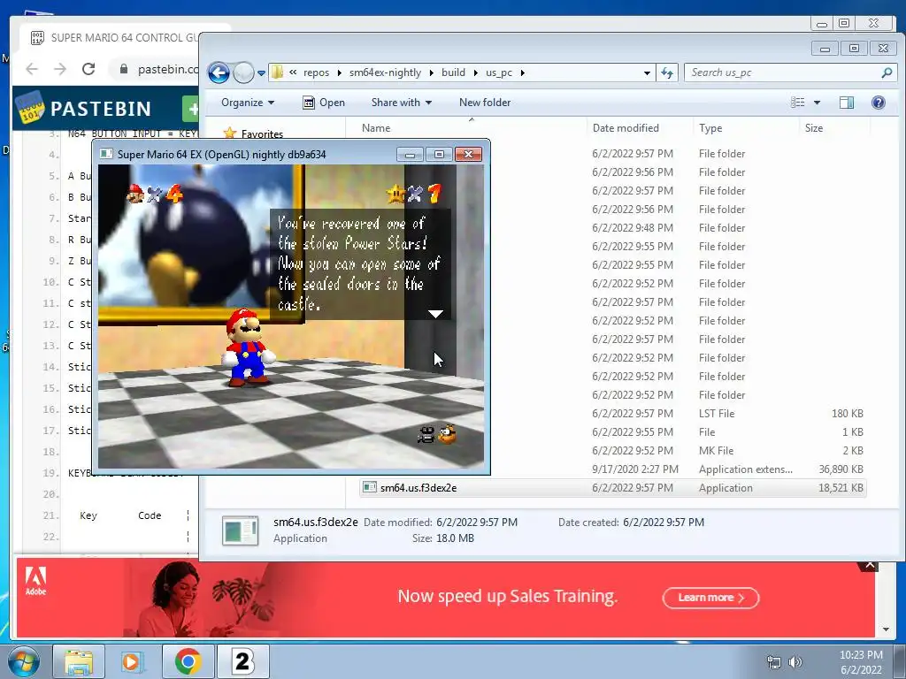
Task: Click the Open toolbar button
Action: [324, 103]
